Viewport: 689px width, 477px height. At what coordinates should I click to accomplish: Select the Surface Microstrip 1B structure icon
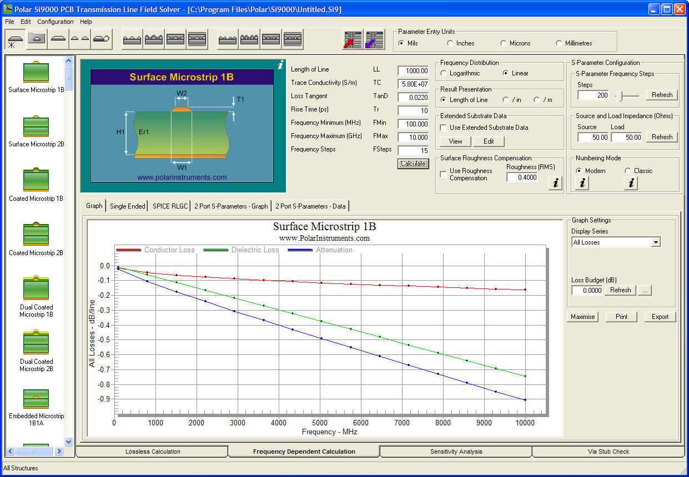pyautogui.click(x=36, y=72)
